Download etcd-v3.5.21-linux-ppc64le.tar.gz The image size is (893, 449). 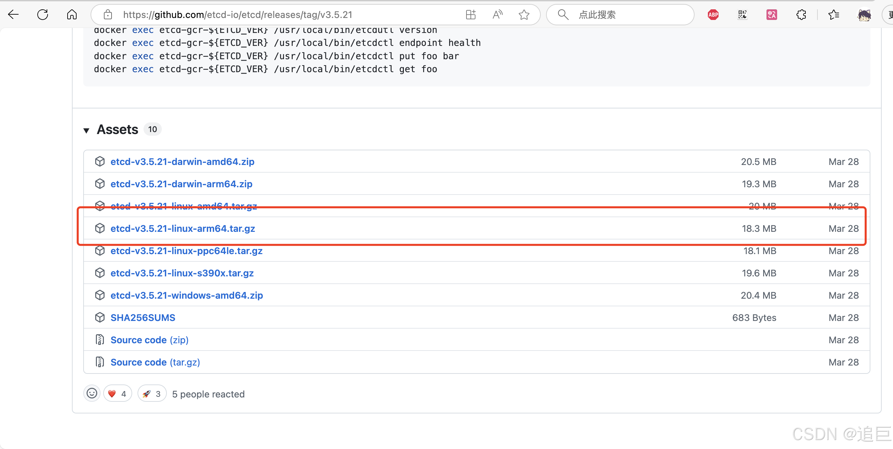(x=186, y=251)
